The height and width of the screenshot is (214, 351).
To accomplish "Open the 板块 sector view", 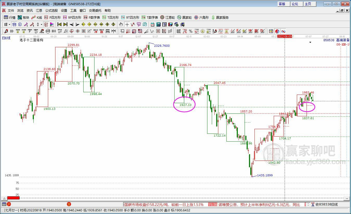I will (x=23, y=17).
